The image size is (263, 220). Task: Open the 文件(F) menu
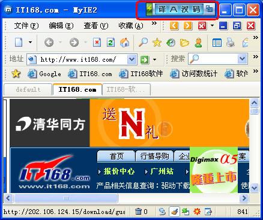26,26
